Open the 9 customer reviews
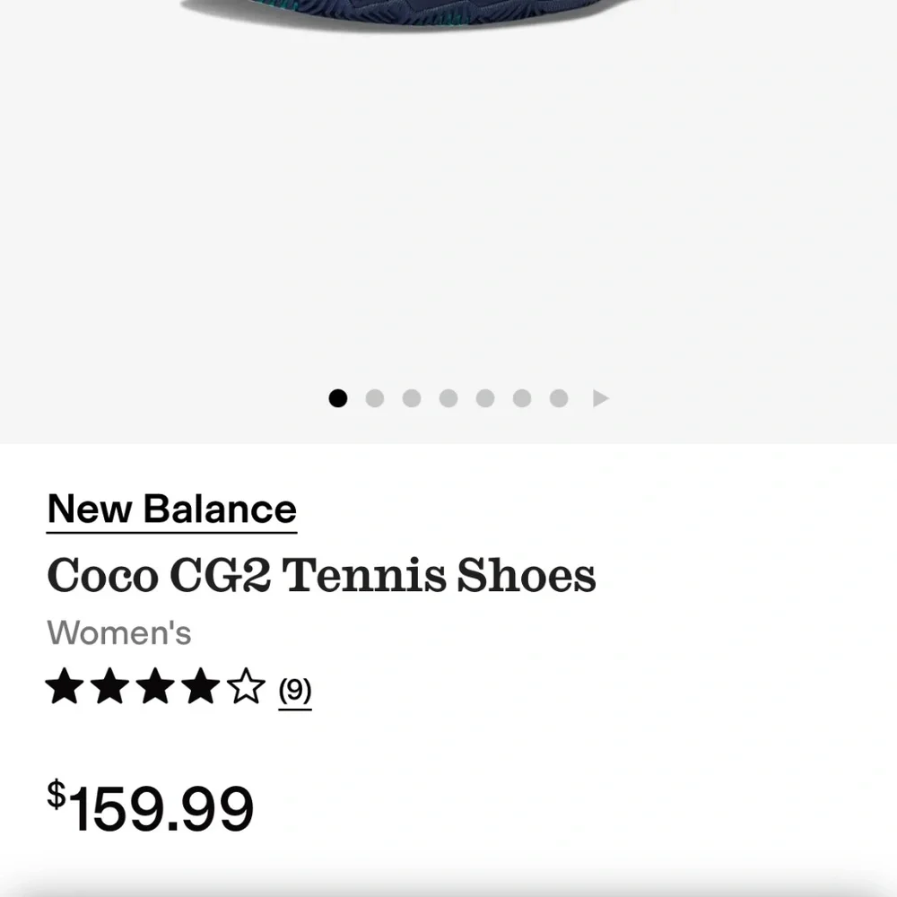The image size is (897, 897). [295, 689]
